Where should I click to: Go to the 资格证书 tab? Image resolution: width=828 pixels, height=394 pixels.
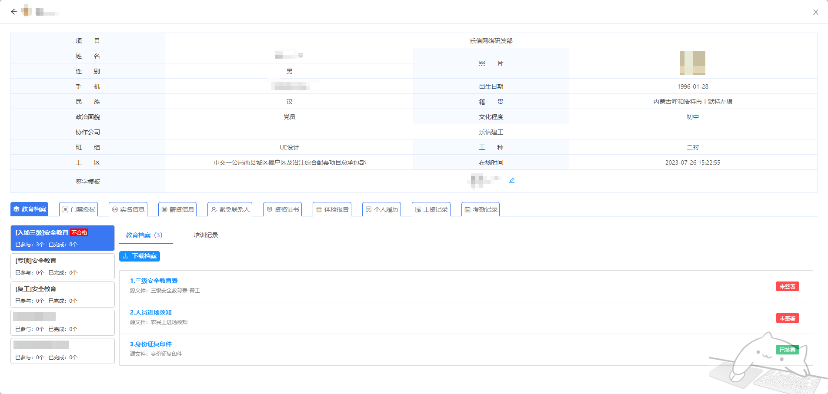pyautogui.click(x=283, y=209)
